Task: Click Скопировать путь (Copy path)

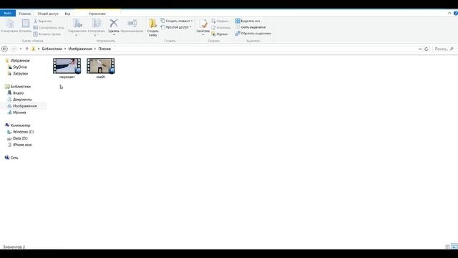Action: [x=49, y=27]
